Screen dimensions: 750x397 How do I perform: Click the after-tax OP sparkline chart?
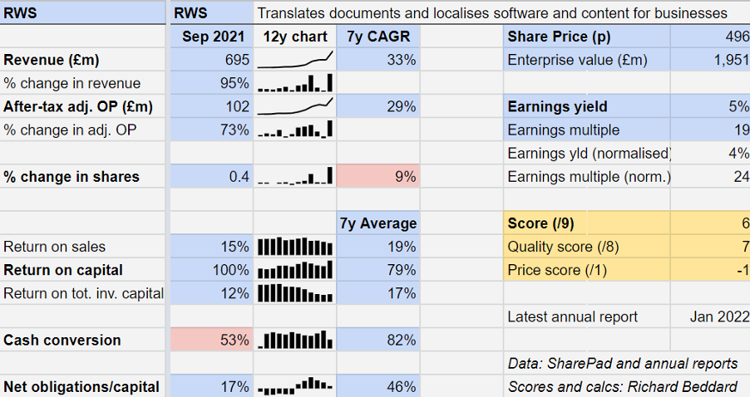coord(294,106)
